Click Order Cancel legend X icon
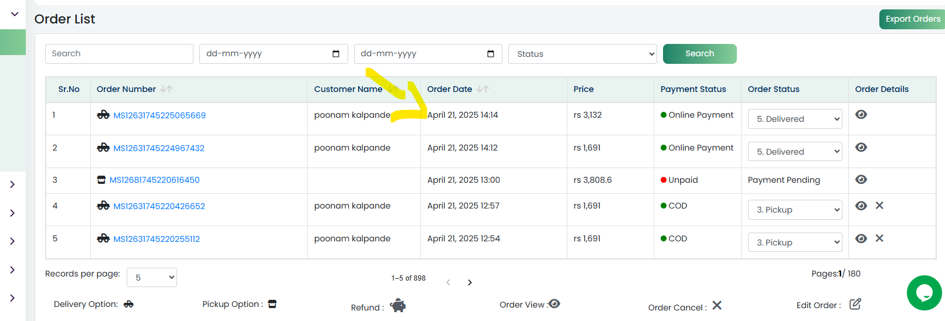Screen dimensions: 945x321 point(717,305)
